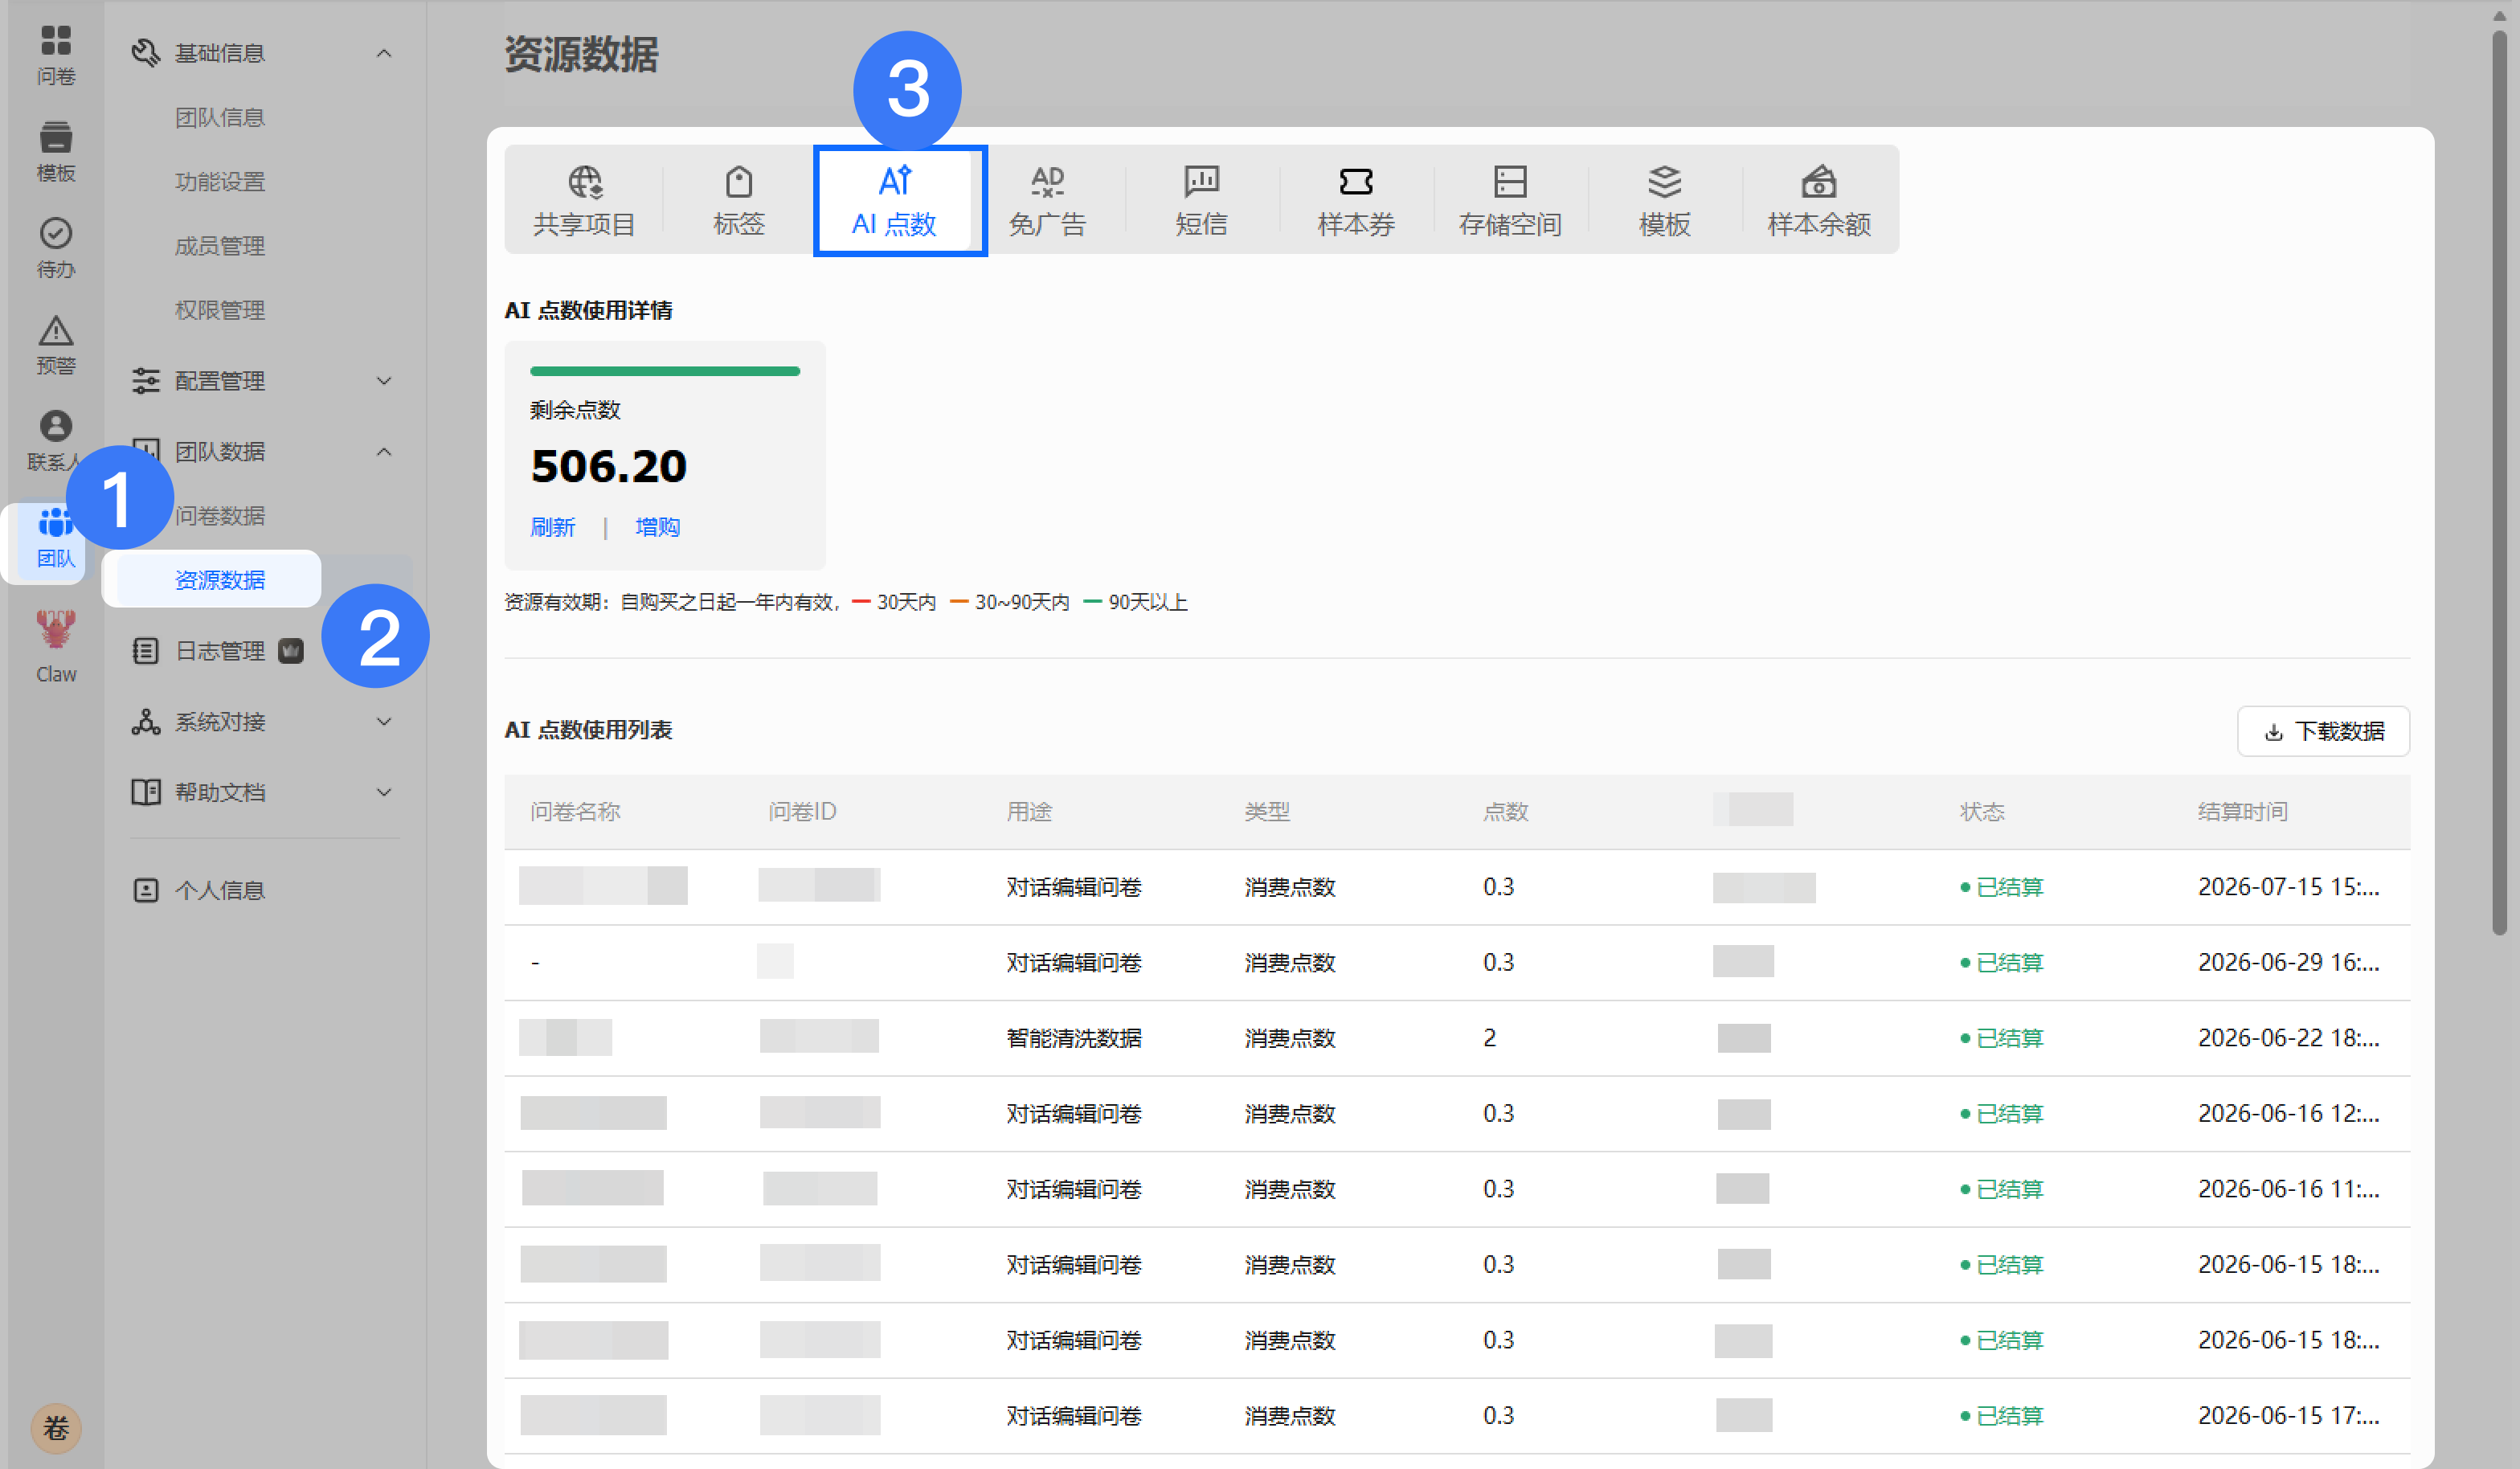Click the 2026-06-15 17 settlement time cell
2520x1469 pixels.
2288,1416
